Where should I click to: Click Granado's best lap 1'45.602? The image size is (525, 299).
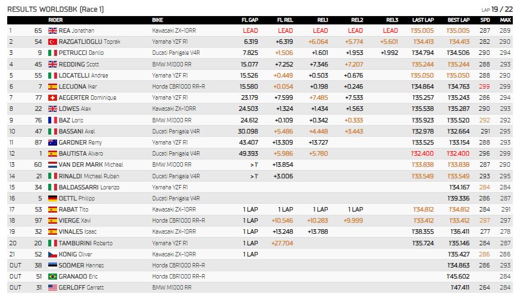[x=458, y=277]
